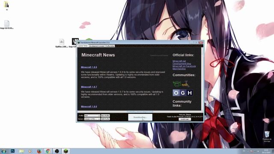Click the download progress bar
This screenshot has height=154, width=274.
(x=140, y=112)
